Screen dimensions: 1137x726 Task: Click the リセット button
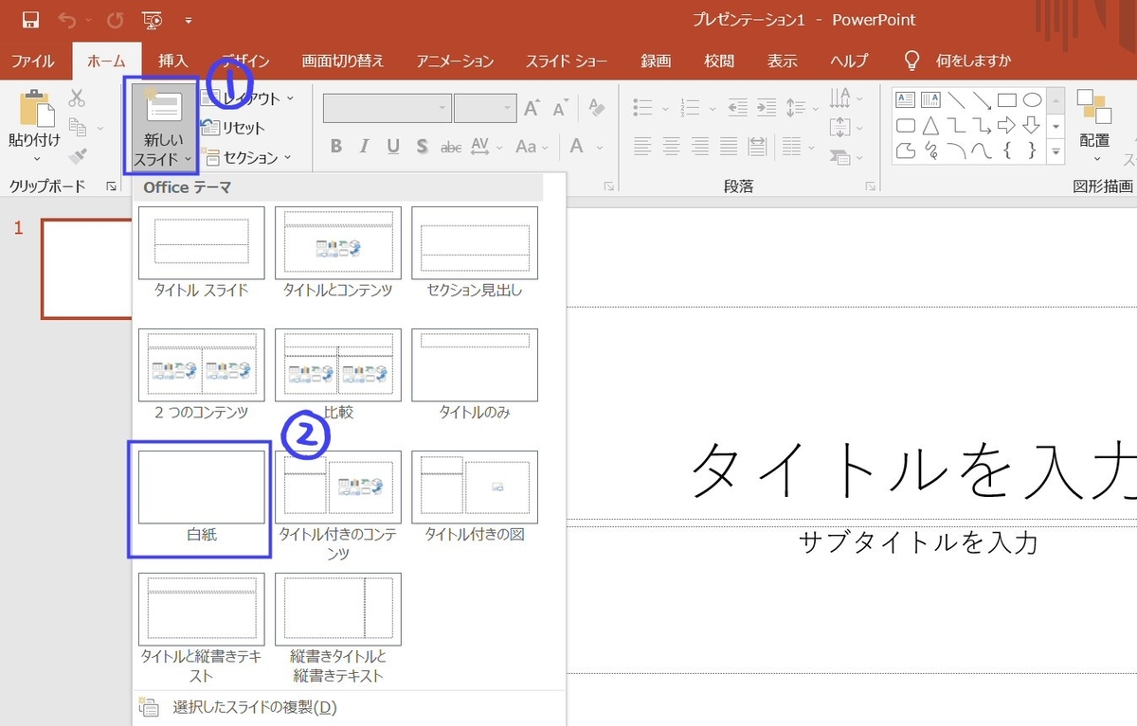[x=234, y=128]
